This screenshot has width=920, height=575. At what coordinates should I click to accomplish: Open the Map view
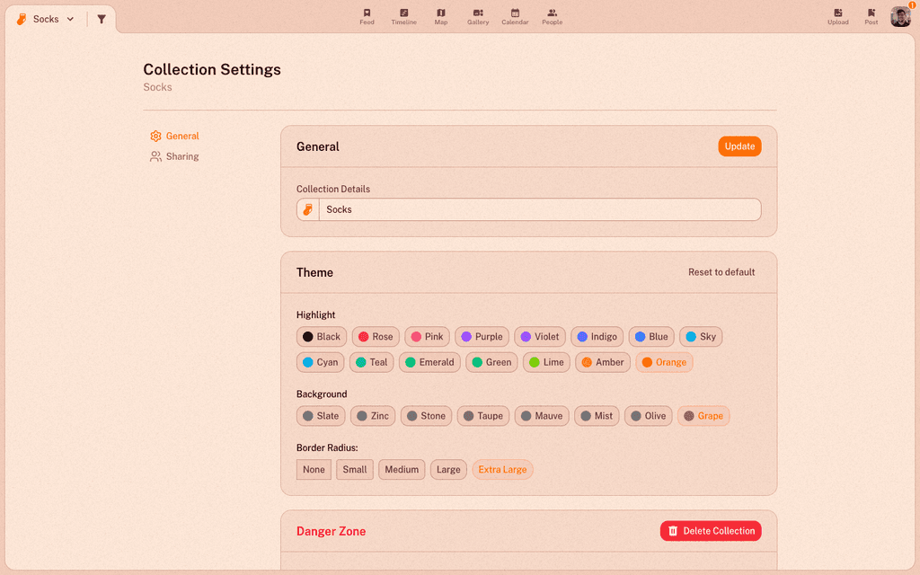pos(440,16)
